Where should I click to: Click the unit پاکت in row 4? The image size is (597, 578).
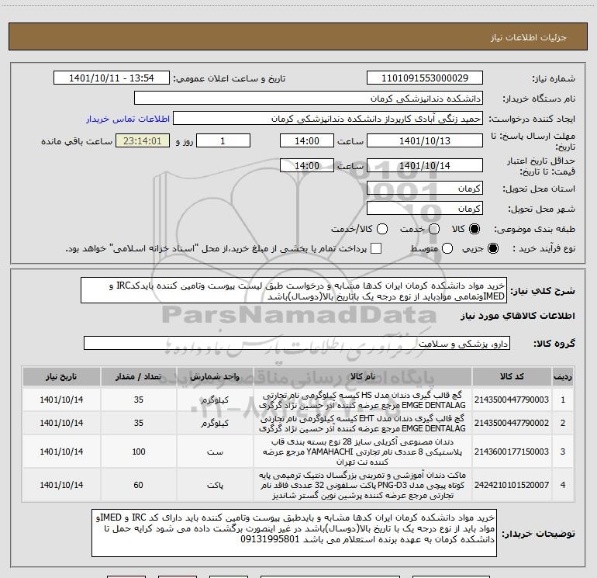(x=215, y=486)
